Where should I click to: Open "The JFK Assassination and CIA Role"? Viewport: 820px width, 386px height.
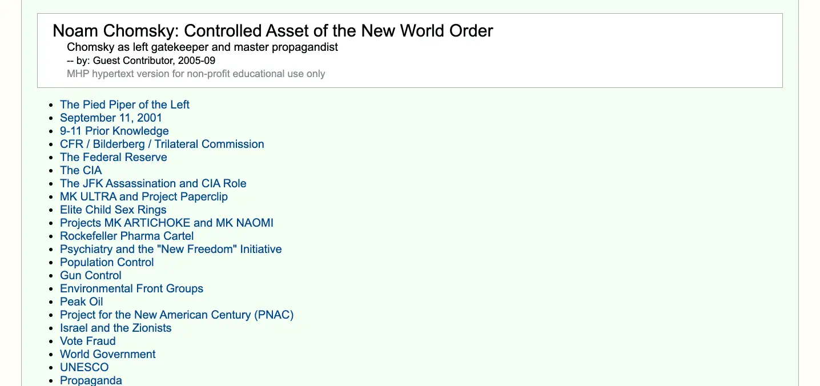(x=153, y=183)
